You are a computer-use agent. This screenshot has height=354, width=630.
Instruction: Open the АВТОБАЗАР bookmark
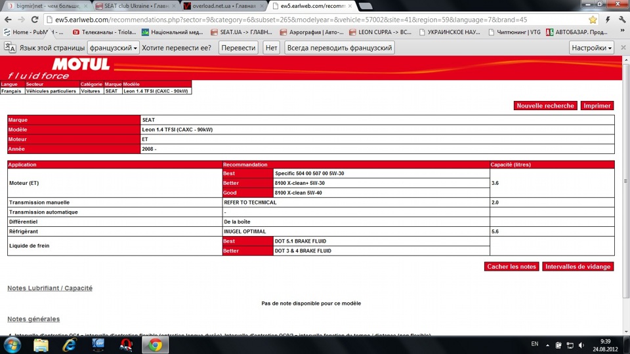click(x=577, y=32)
